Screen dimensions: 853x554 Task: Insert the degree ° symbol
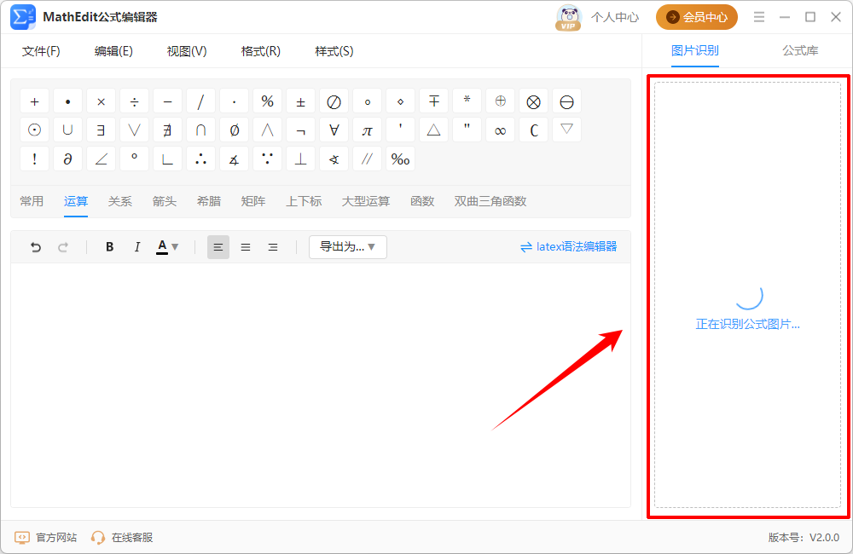(x=135, y=159)
